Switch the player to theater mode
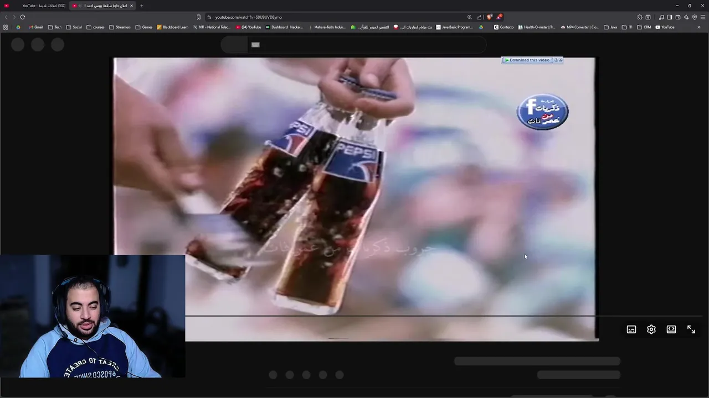 [671, 329]
